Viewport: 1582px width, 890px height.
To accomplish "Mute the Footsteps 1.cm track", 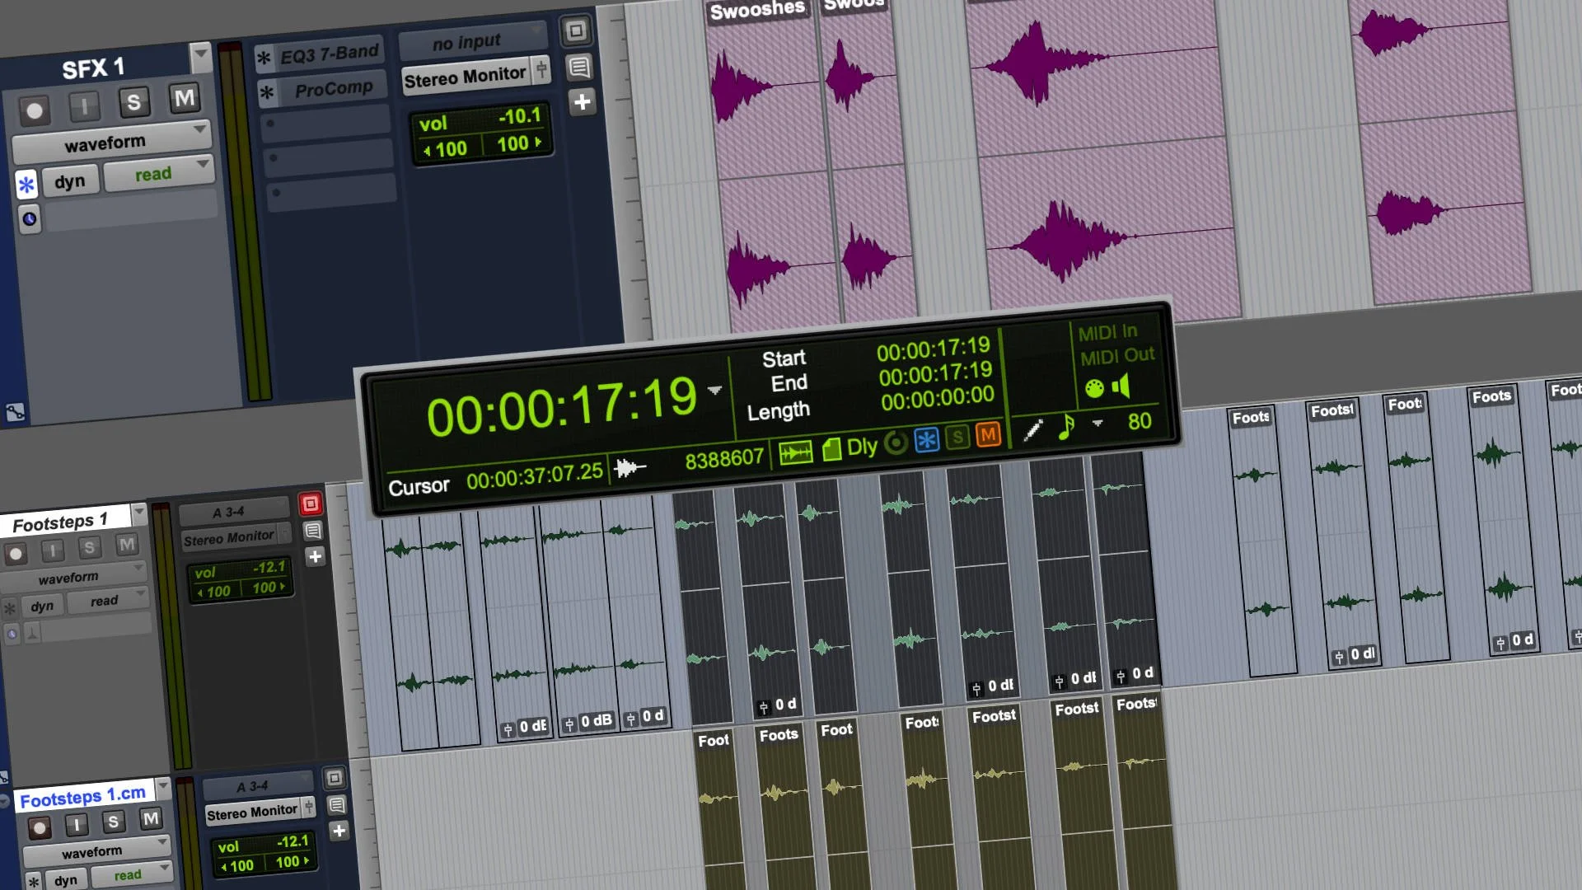I will point(150,818).
